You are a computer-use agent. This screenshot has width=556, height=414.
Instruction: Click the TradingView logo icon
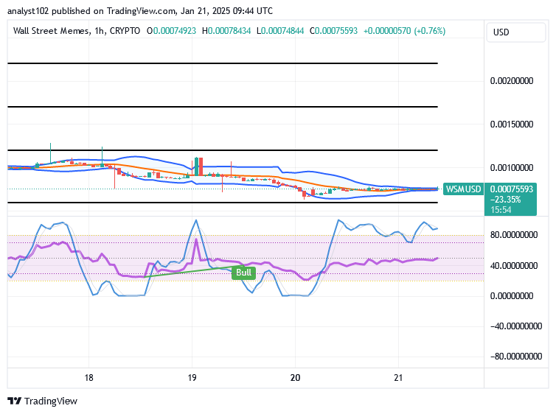point(15,401)
